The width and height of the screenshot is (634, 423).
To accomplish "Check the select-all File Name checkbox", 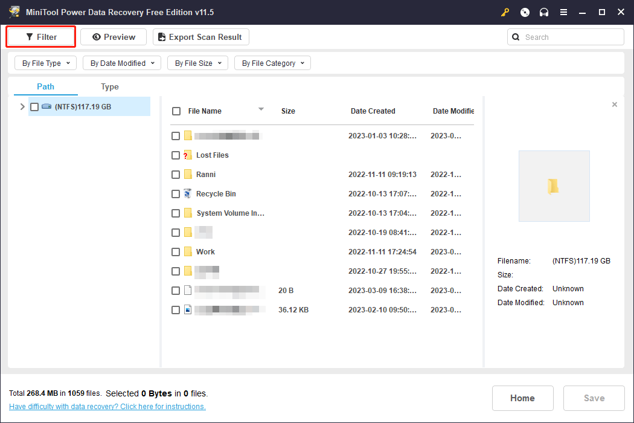I will [176, 111].
